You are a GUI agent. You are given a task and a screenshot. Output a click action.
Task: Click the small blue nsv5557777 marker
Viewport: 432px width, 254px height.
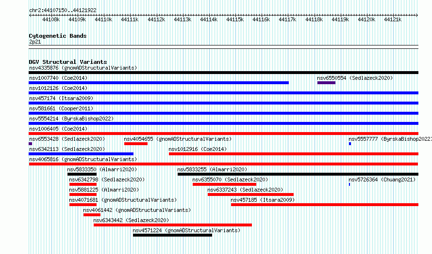pos(350,144)
